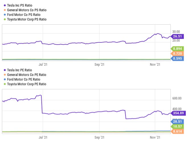
Task: Click the General Motors PS Ratio legend dot
Action: coord(4,10)
